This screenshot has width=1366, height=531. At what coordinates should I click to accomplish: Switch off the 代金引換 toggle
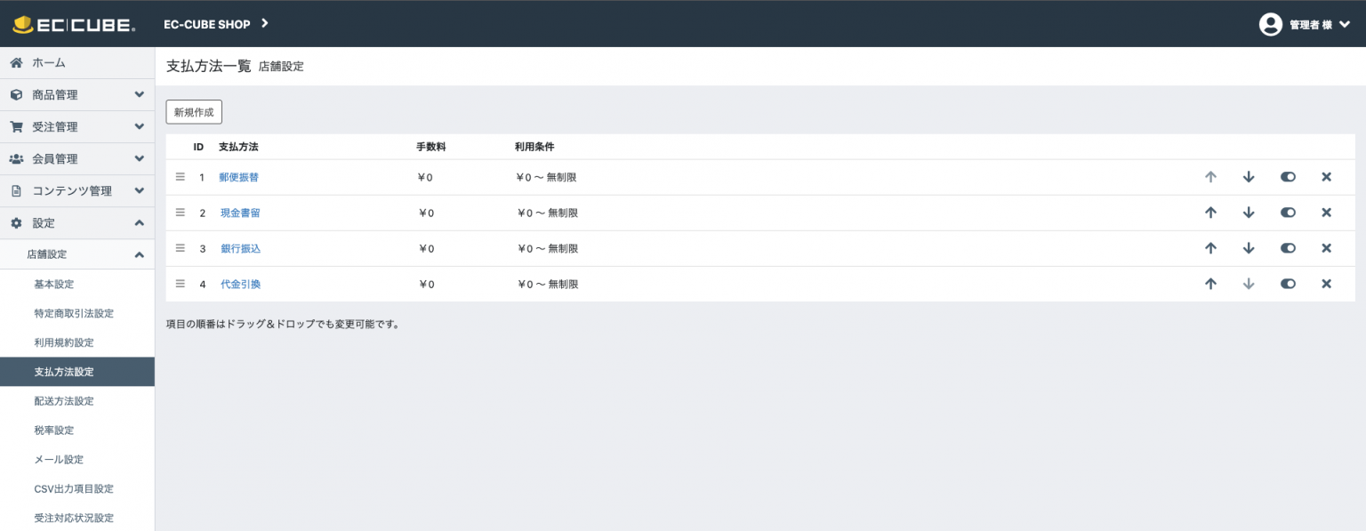(x=1288, y=284)
